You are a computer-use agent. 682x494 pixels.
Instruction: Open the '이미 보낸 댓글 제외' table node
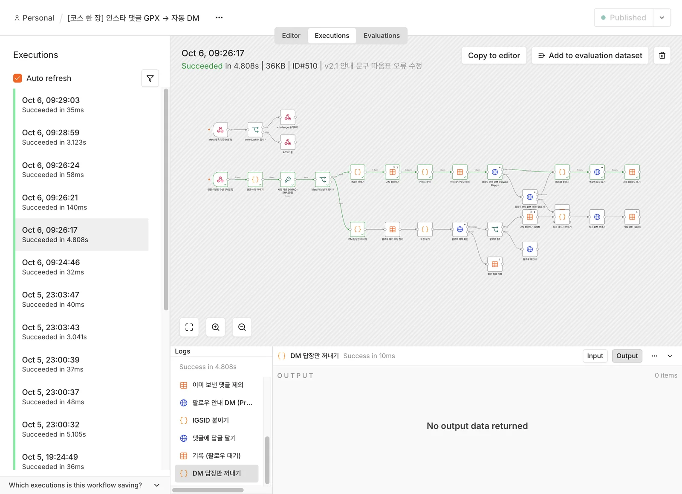point(460,172)
